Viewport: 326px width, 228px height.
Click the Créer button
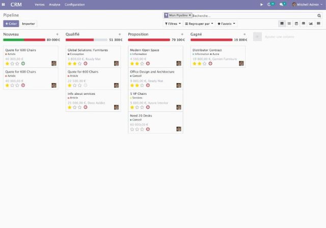[x=11, y=24]
